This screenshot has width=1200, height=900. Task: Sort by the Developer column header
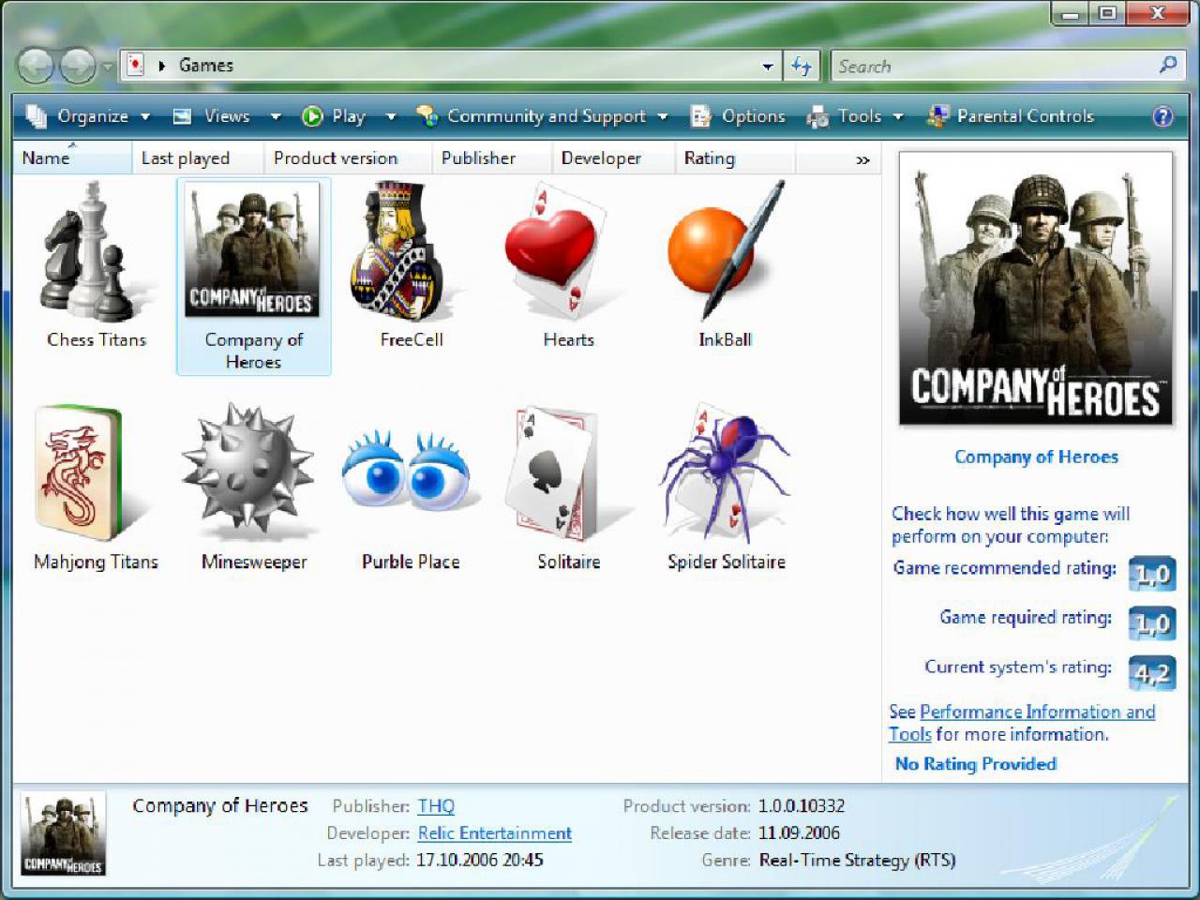(x=613, y=158)
